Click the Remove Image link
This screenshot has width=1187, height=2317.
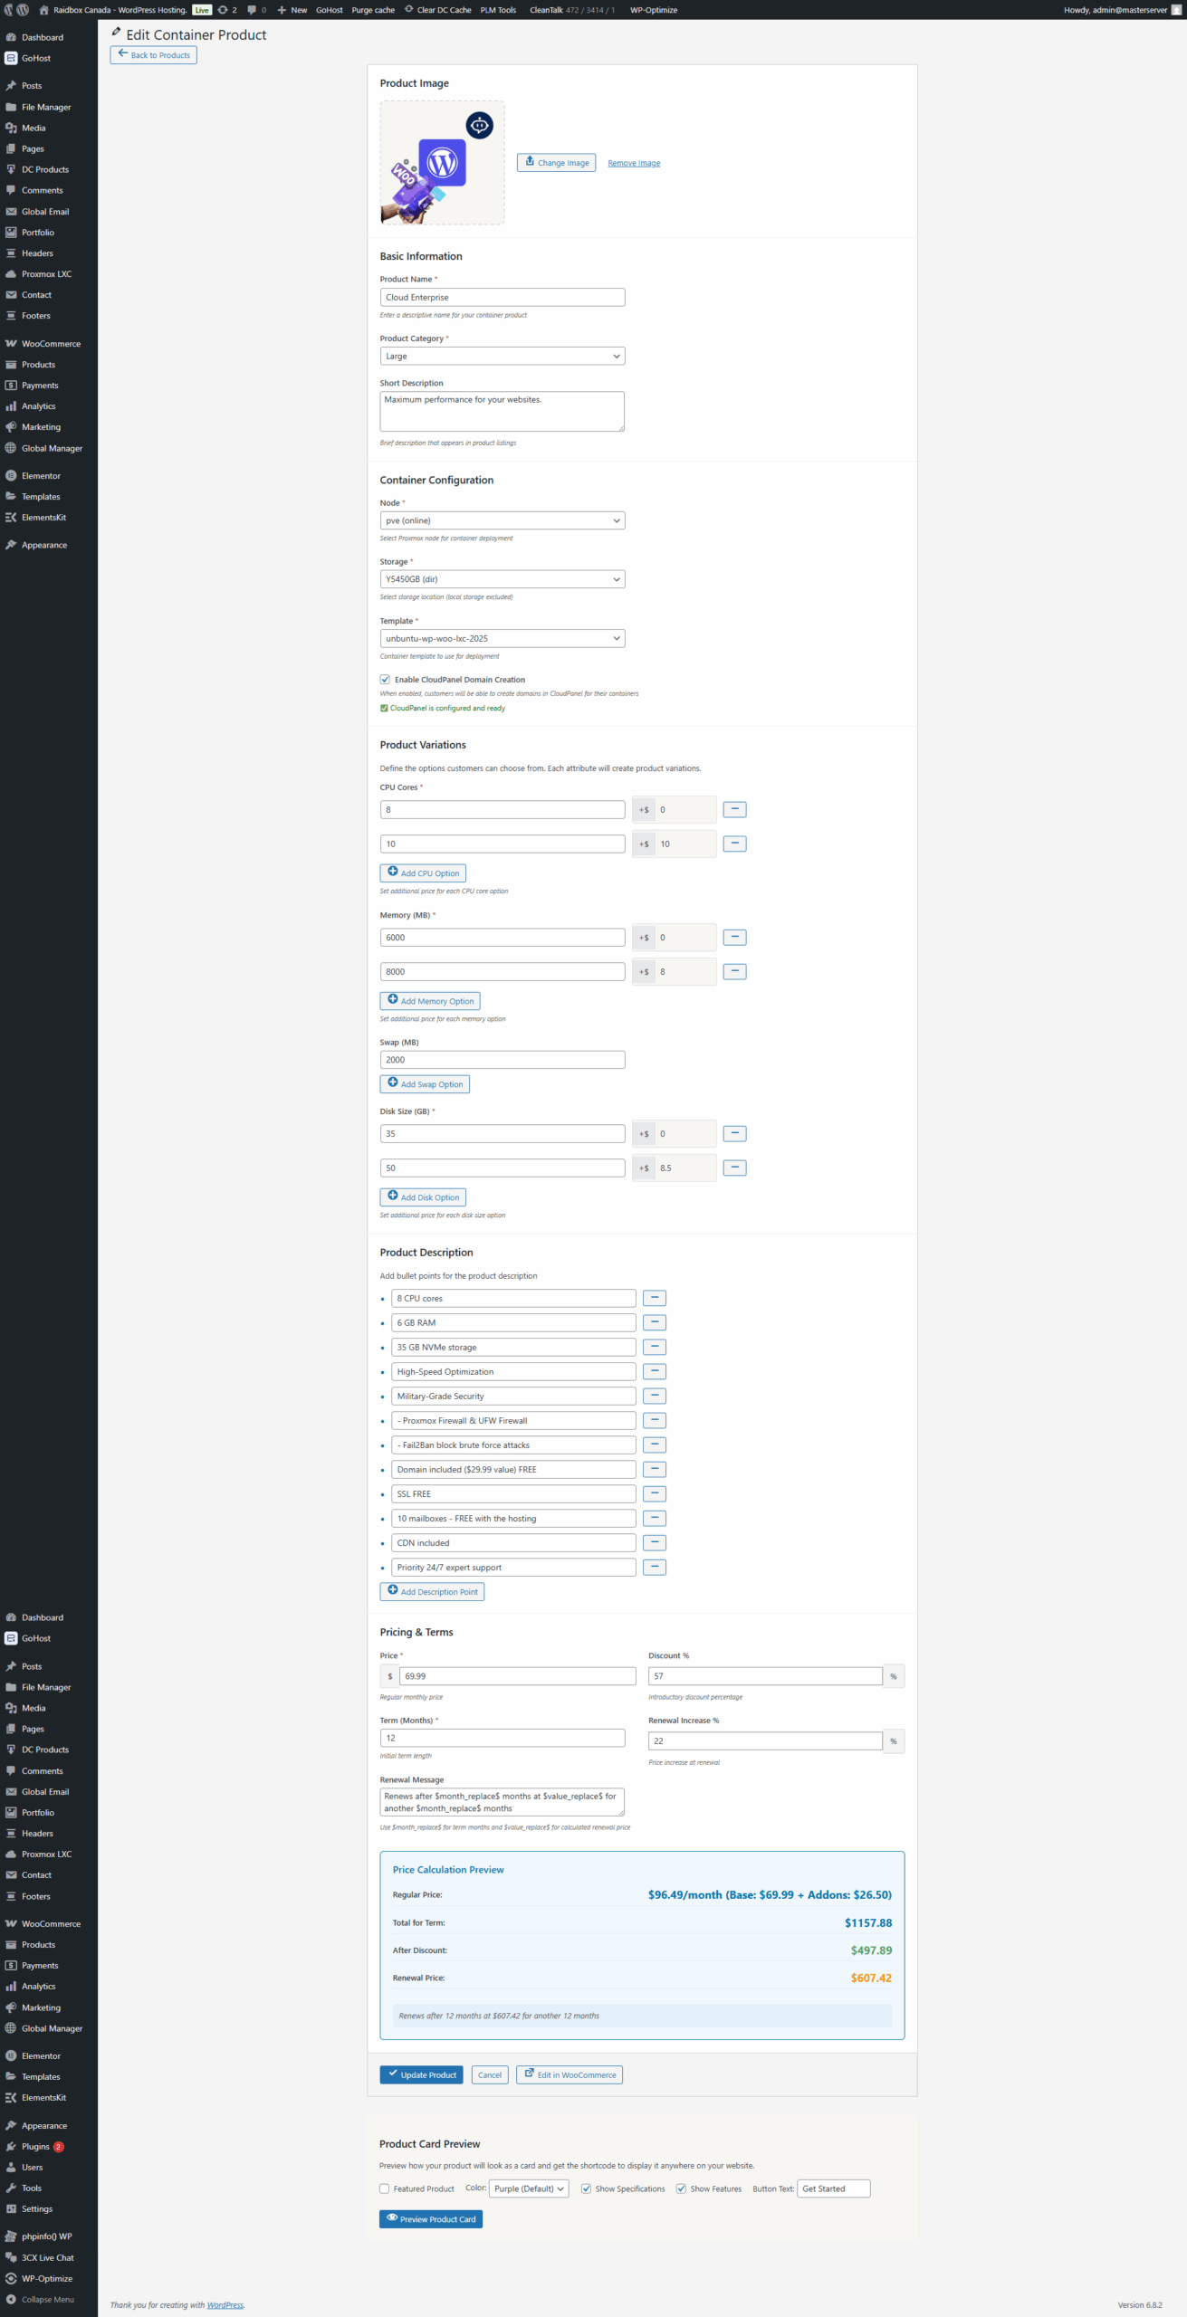pos(634,163)
